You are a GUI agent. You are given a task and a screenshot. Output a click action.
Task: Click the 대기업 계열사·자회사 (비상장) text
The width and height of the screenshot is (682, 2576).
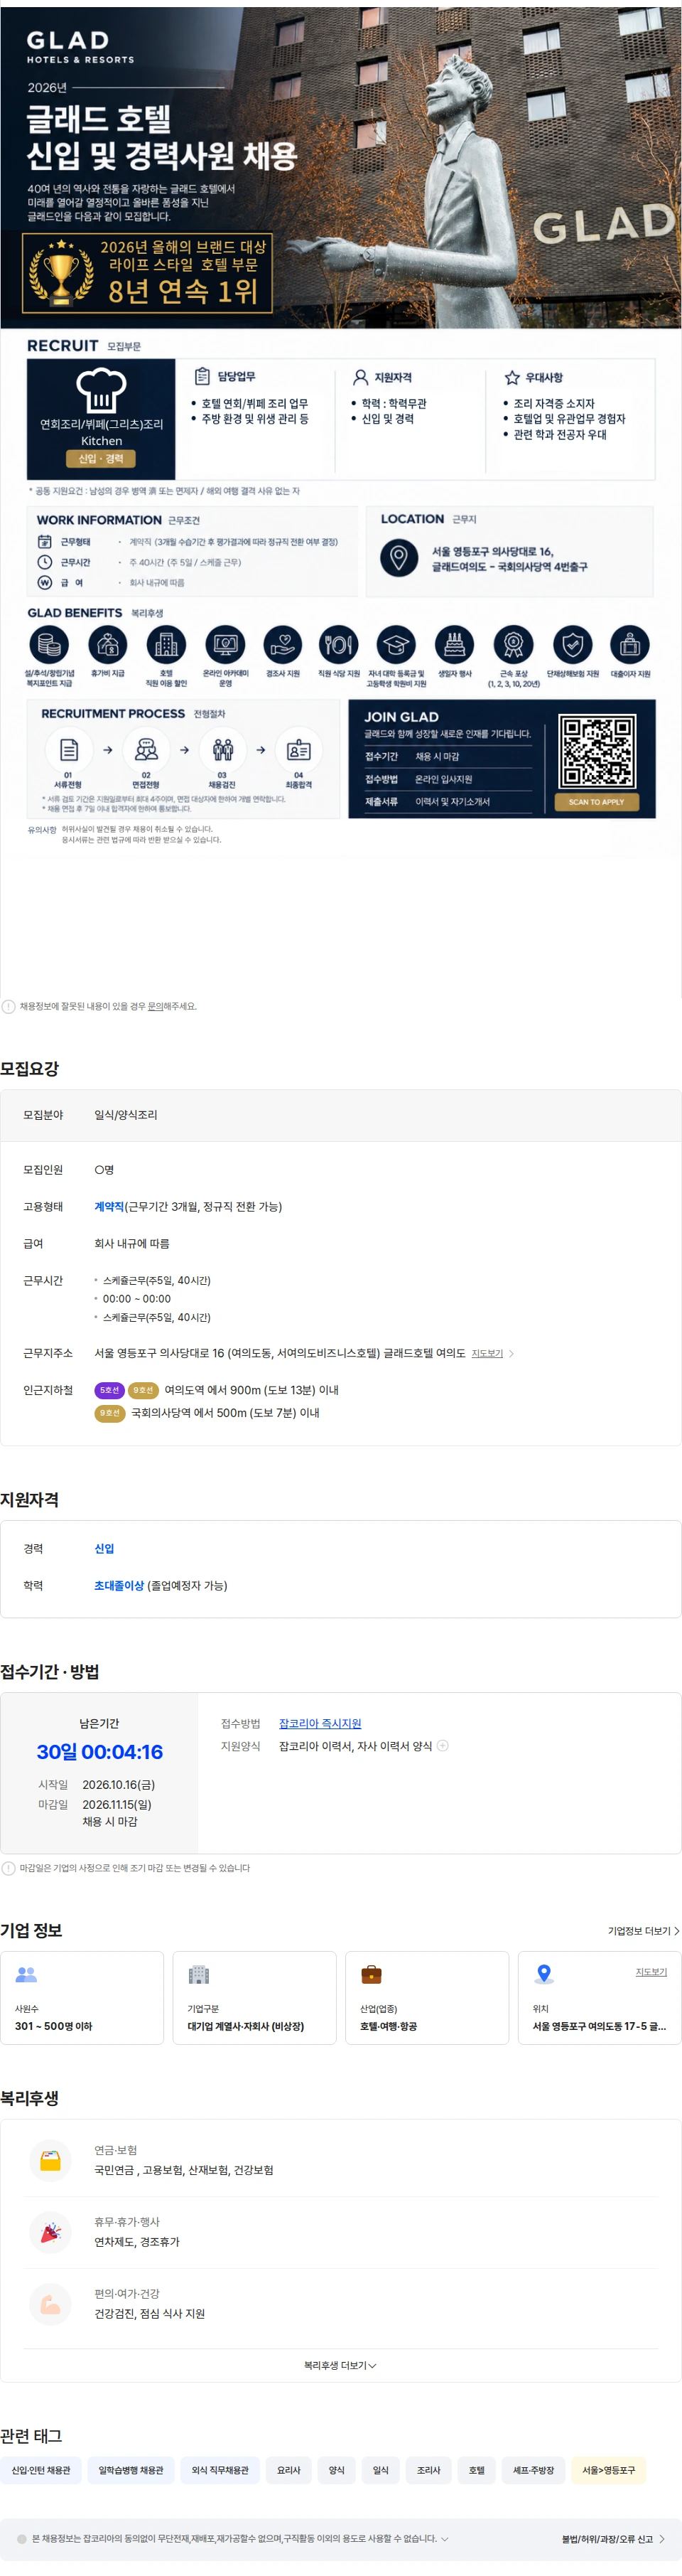coord(246,2026)
